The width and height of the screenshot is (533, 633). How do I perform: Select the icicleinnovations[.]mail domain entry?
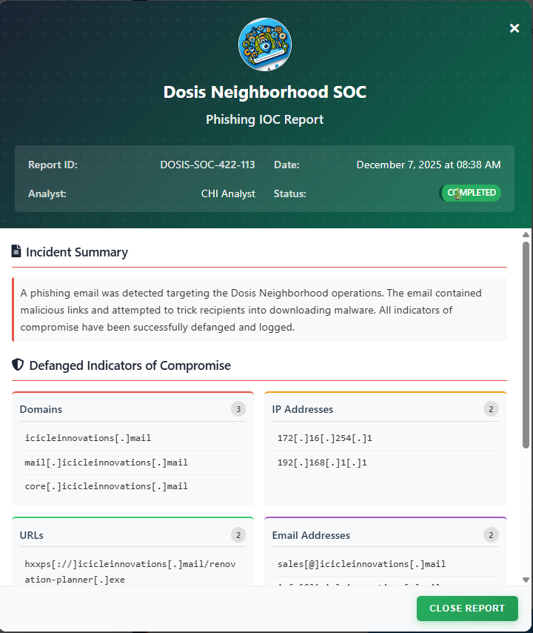click(x=87, y=439)
